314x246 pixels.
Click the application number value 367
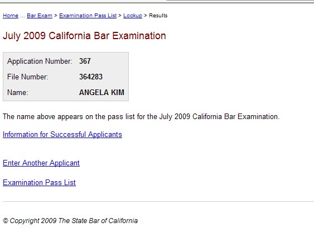coord(85,61)
